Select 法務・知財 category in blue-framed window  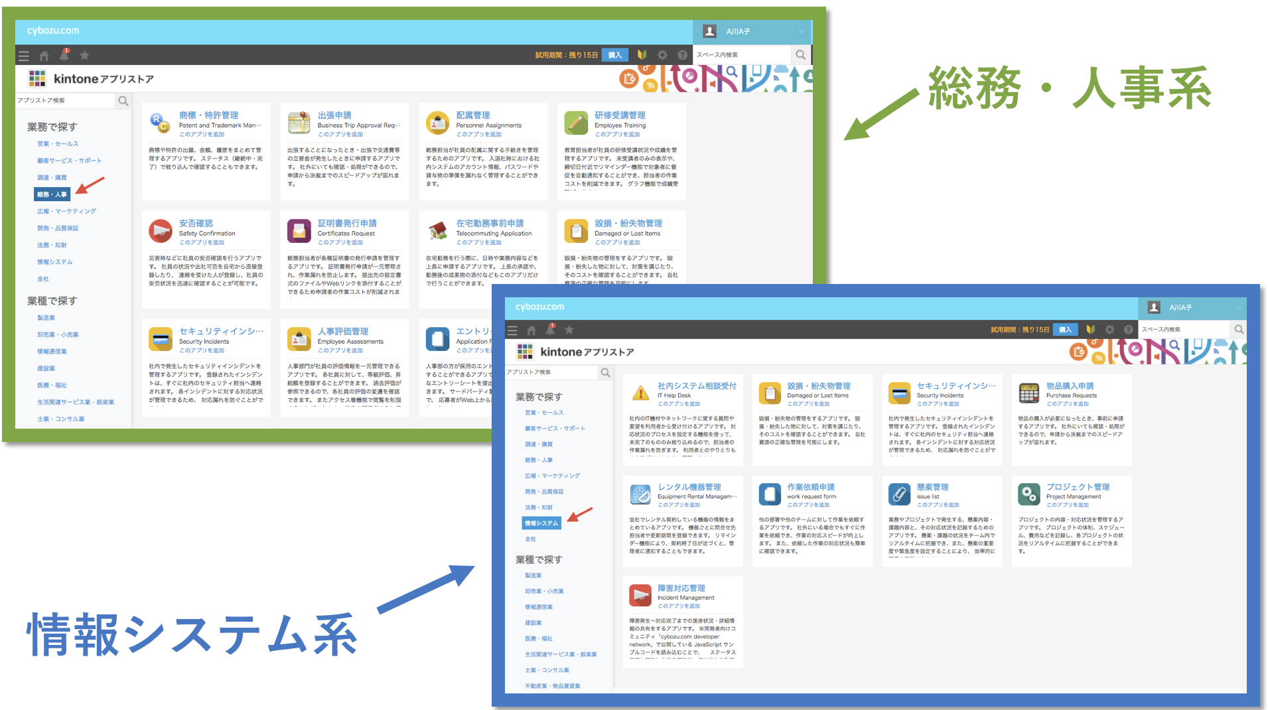pos(538,508)
